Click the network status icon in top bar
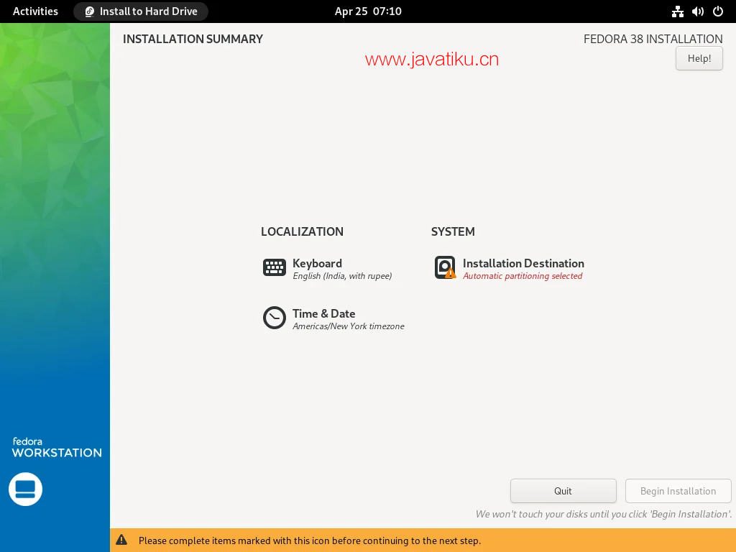Viewport: 736px width, 552px height. pos(677,11)
